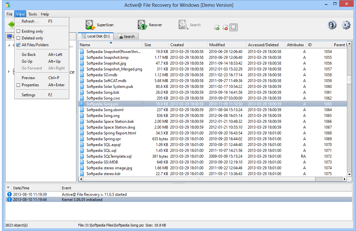Viewport: 356px width, 231px height.
Task: Click the file icon of Softpedia SQL.sql
Action: [x=82, y=151]
